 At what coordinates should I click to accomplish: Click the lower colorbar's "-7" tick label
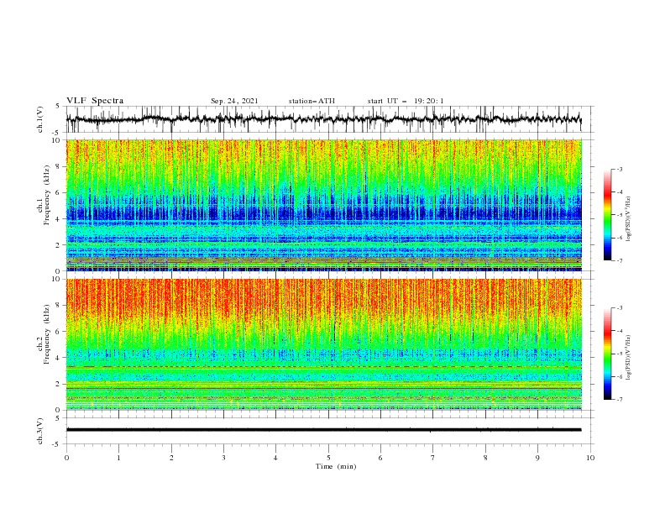tap(620, 399)
